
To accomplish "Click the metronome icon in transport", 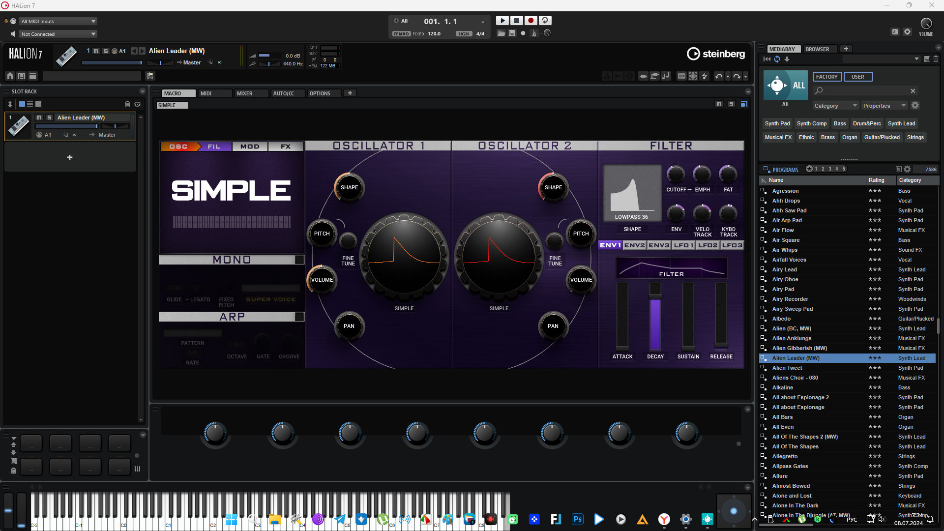I will (x=534, y=33).
